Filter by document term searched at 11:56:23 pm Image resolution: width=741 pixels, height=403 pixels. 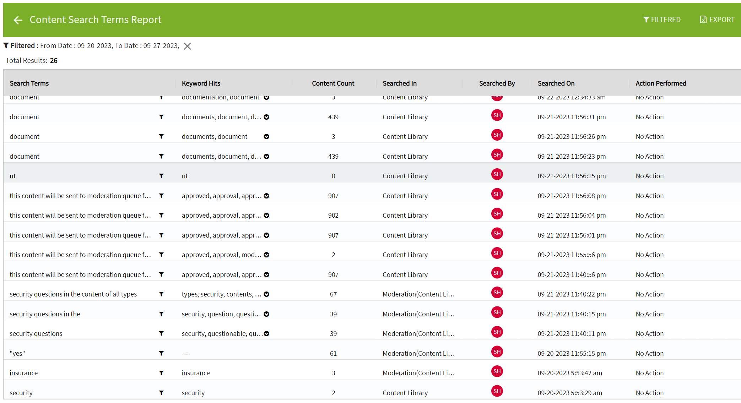coord(161,156)
